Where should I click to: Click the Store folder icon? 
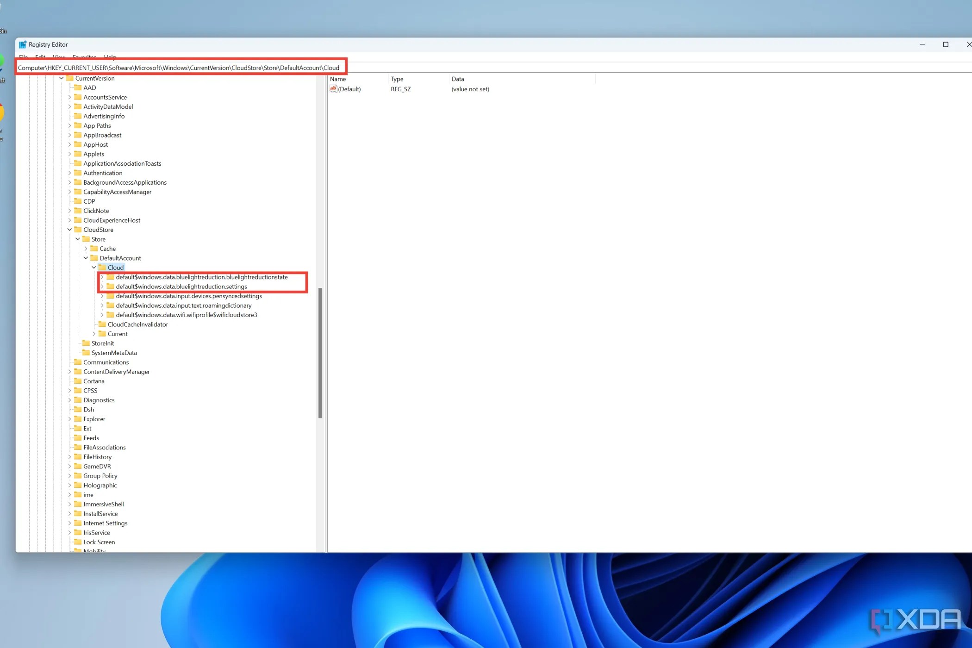pos(85,239)
